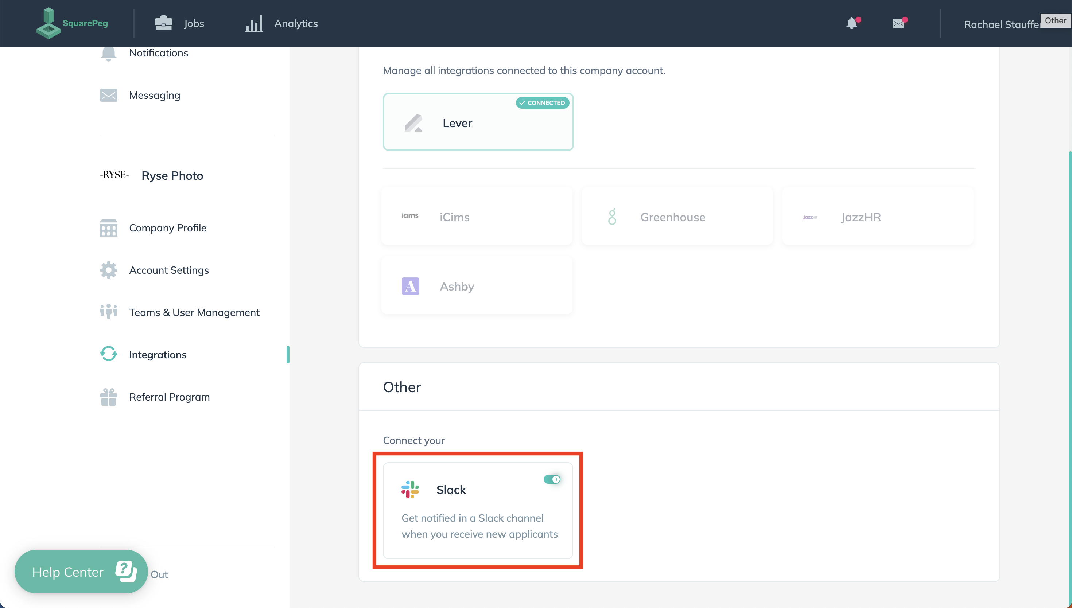Click Referral Program gift icon

[x=109, y=397]
